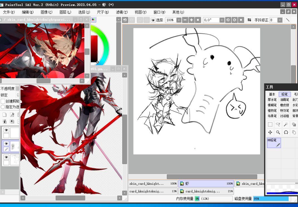298x207 pixels.
Task: Flip the canvas horizontally with the arrows icon
Action: pyautogui.click(x=249, y=20)
